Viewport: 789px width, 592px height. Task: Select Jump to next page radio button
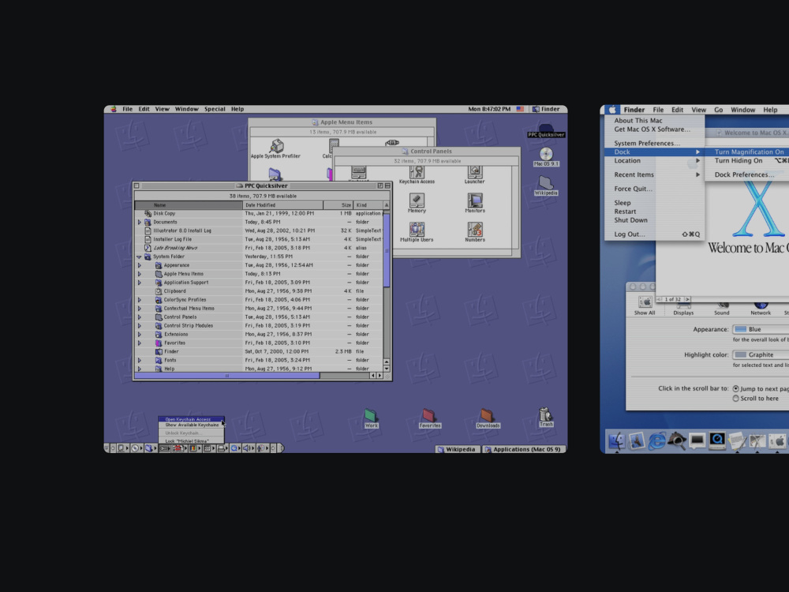coord(736,388)
